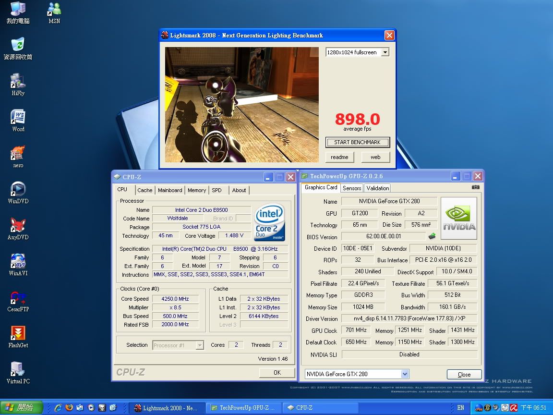Open the NVIDIA GeForce GTX 280 dropdown
The width and height of the screenshot is (553, 415).
pyautogui.click(x=405, y=374)
